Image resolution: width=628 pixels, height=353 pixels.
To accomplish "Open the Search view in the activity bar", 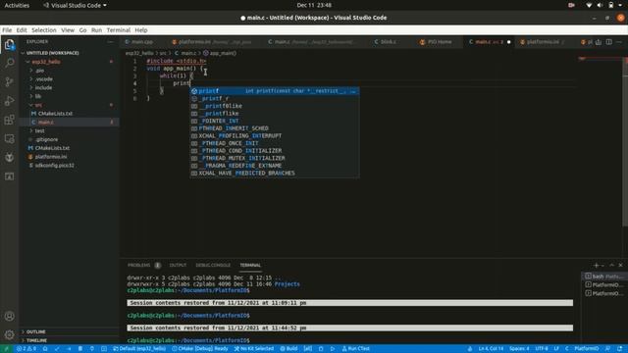I will (9, 63).
